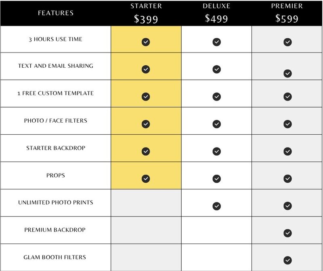
Task: Click Premier checkmark for Glam Booth Filters
Action: pyautogui.click(x=287, y=260)
